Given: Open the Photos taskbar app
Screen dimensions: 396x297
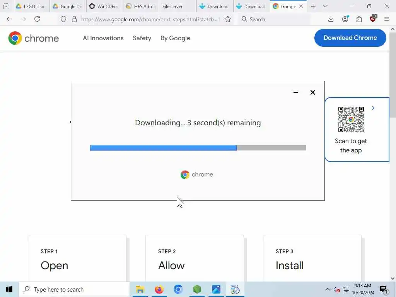Looking at the screenshot, I should [x=216, y=289].
